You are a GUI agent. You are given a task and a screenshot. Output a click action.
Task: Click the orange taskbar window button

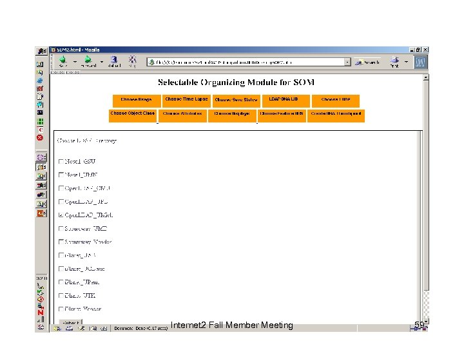click(x=41, y=213)
